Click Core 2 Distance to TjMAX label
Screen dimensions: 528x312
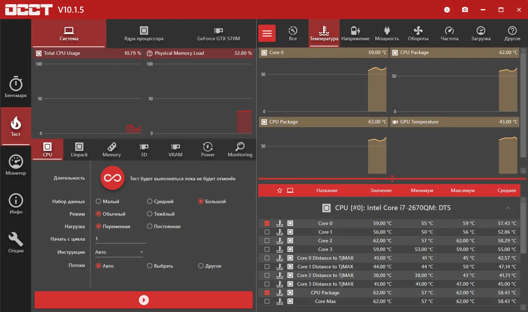(325, 275)
